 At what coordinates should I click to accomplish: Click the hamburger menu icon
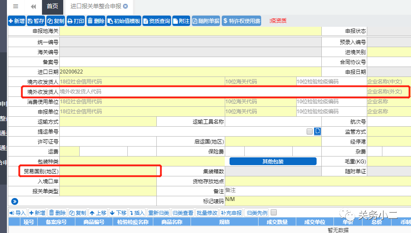tap(16, 6)
